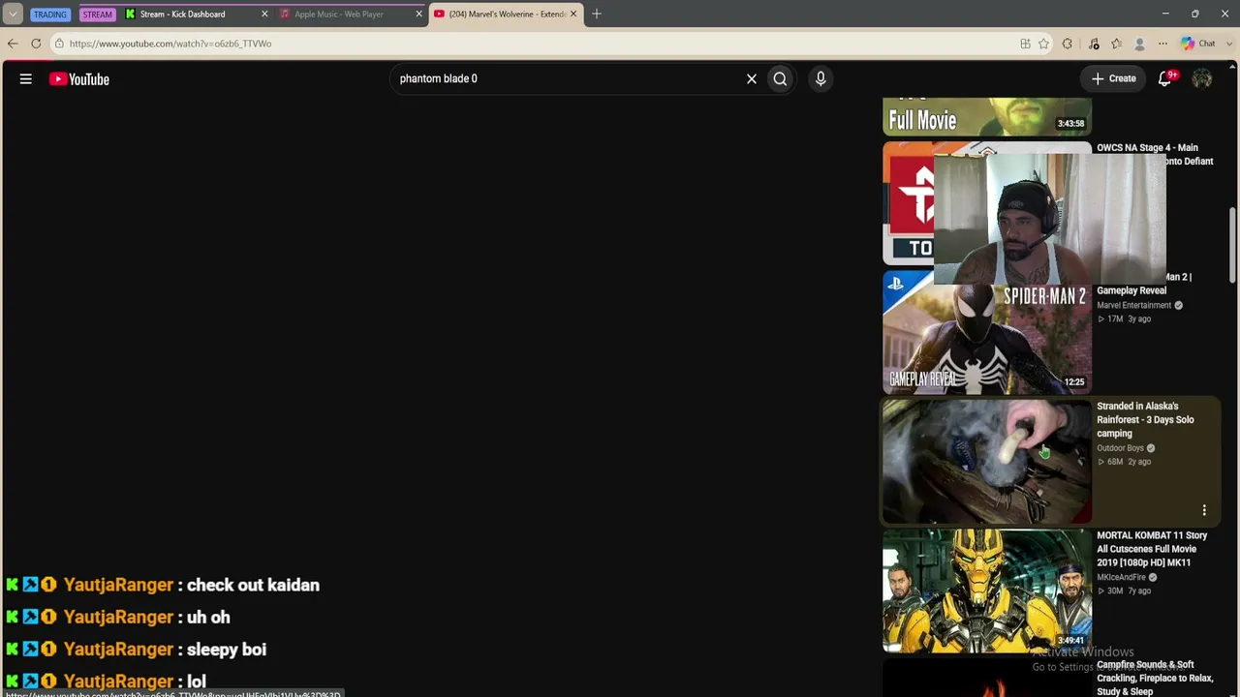Open the Copilot Chat button
This screenshot has width=1240, height=697.
click(1198, 44)
